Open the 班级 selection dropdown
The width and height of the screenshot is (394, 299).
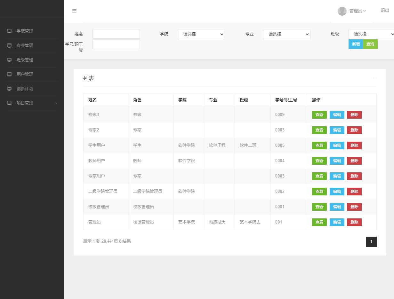[371, 34]
